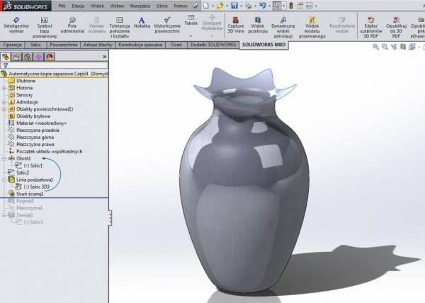Open the Capture 3D View tool

tap(236, 24)
